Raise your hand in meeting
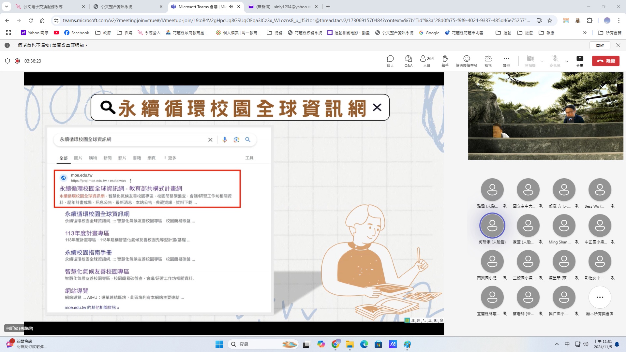626x352 pixels. point(445,61)
